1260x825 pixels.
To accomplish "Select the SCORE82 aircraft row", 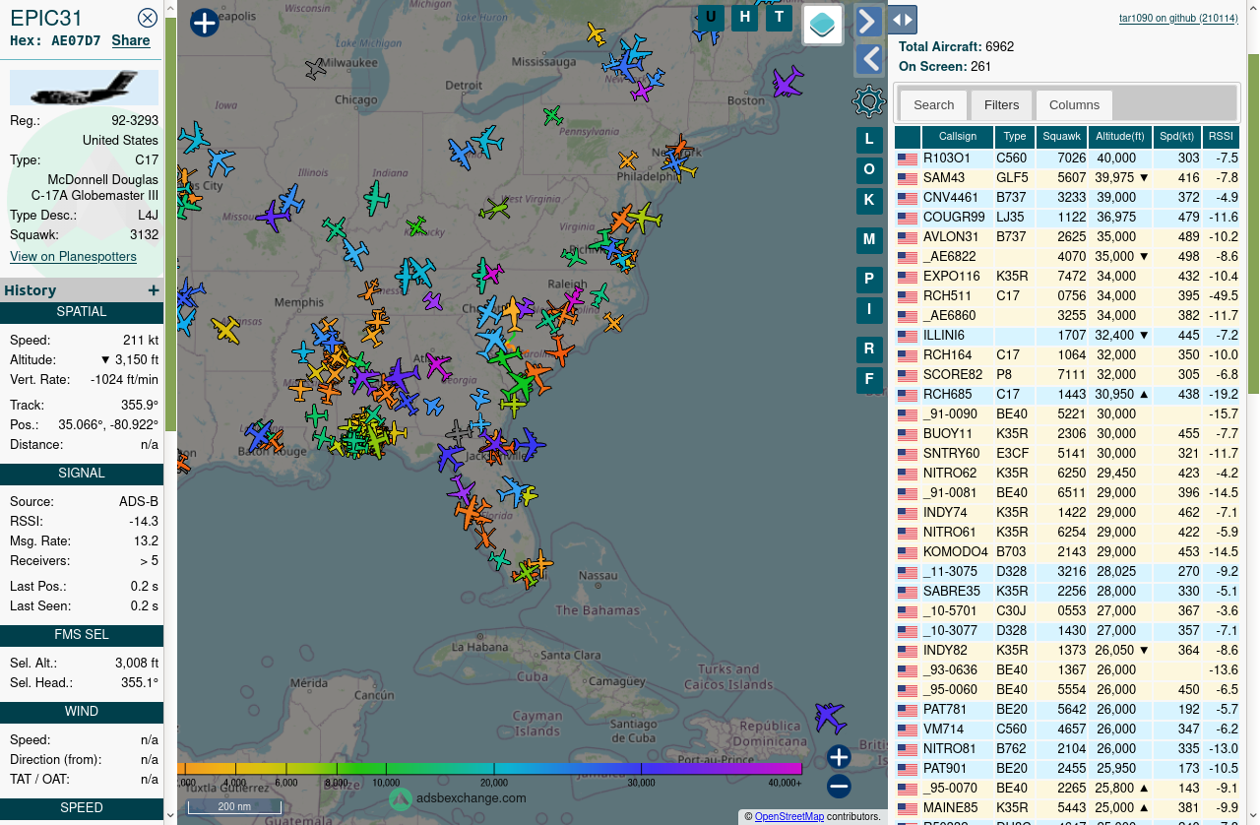I will point(1067,375).
